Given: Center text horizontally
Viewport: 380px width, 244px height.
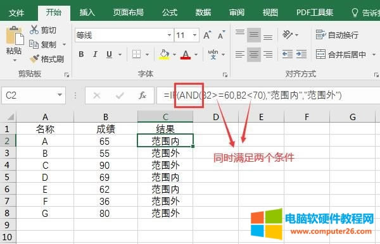Looking at the screenshot, I should tap(254, 54).
